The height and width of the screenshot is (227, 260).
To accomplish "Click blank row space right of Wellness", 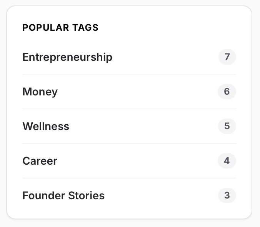I will (142, 126).
